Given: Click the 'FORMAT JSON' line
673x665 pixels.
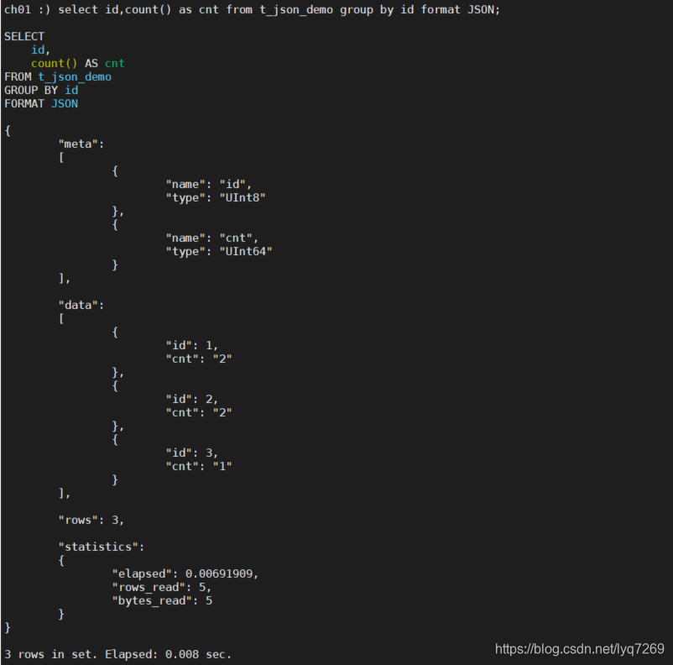Looking at the screenshot, I should (41, 103).
